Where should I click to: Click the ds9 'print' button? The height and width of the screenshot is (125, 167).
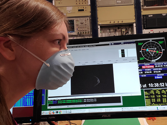coord(116,62)
